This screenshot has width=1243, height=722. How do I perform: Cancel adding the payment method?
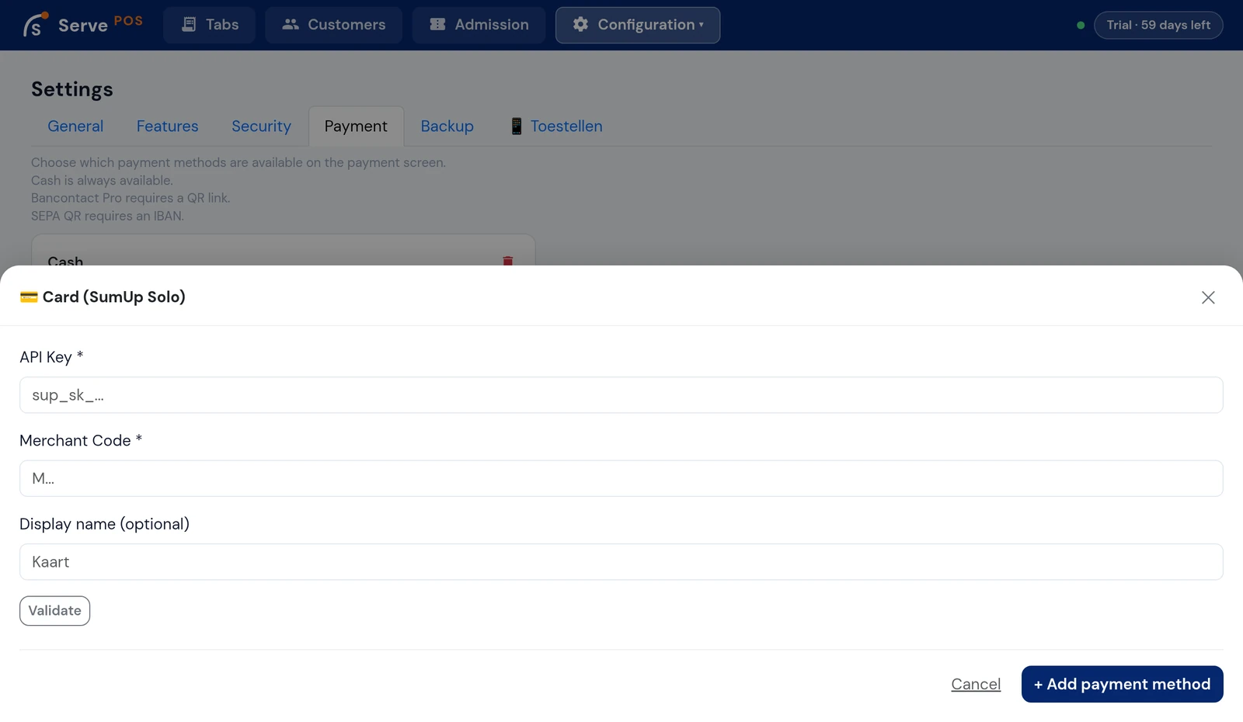[x=976, y=684]
